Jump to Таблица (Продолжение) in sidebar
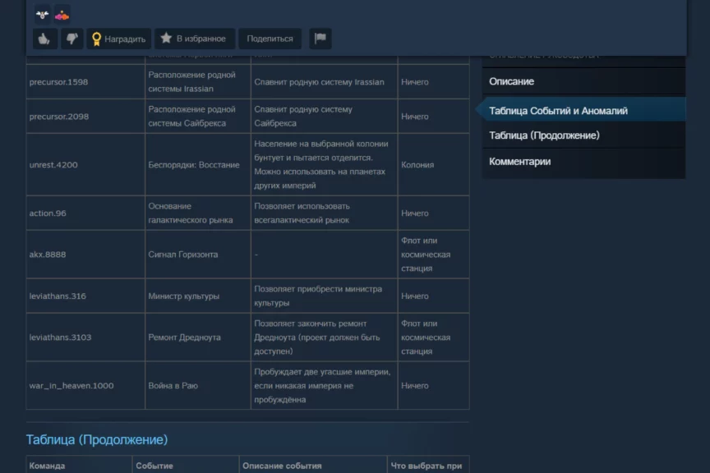The height and width of the screenshot is (473, 710). coord(544,135)
